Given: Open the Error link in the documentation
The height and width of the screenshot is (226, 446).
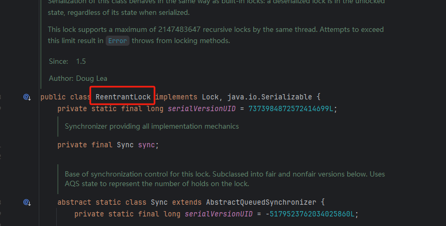Looking at the screenshot, I should pyautogui.click(x=117, y=41).
